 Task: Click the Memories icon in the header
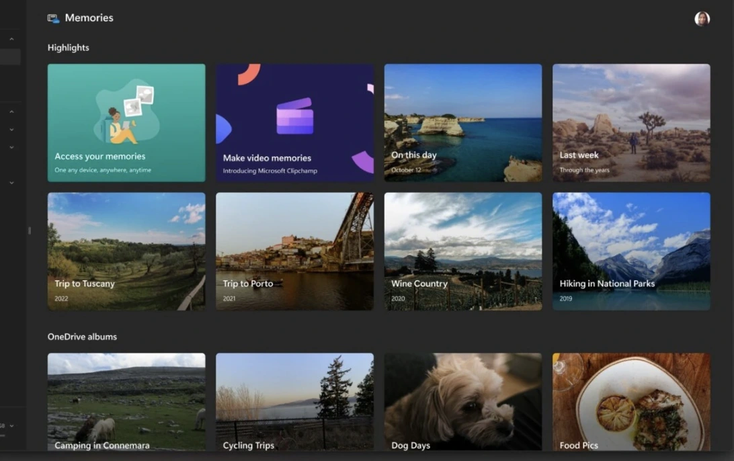pos(53,18)
